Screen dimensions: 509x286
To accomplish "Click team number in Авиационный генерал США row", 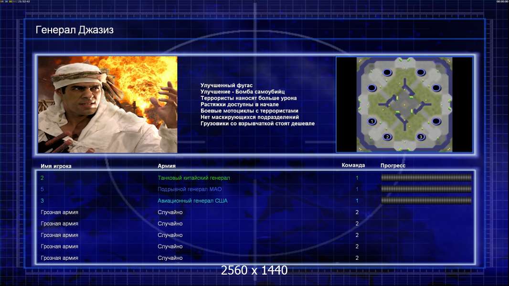I will pyautogui.click(x=357, y=201).
